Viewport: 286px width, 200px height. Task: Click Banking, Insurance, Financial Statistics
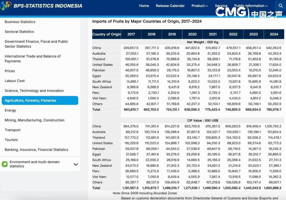click(36, 150)
